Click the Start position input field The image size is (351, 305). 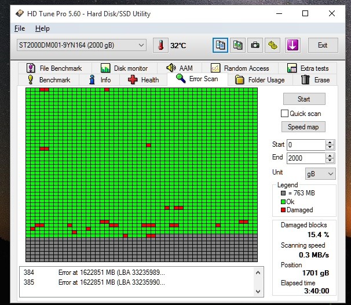coord(306,145)
